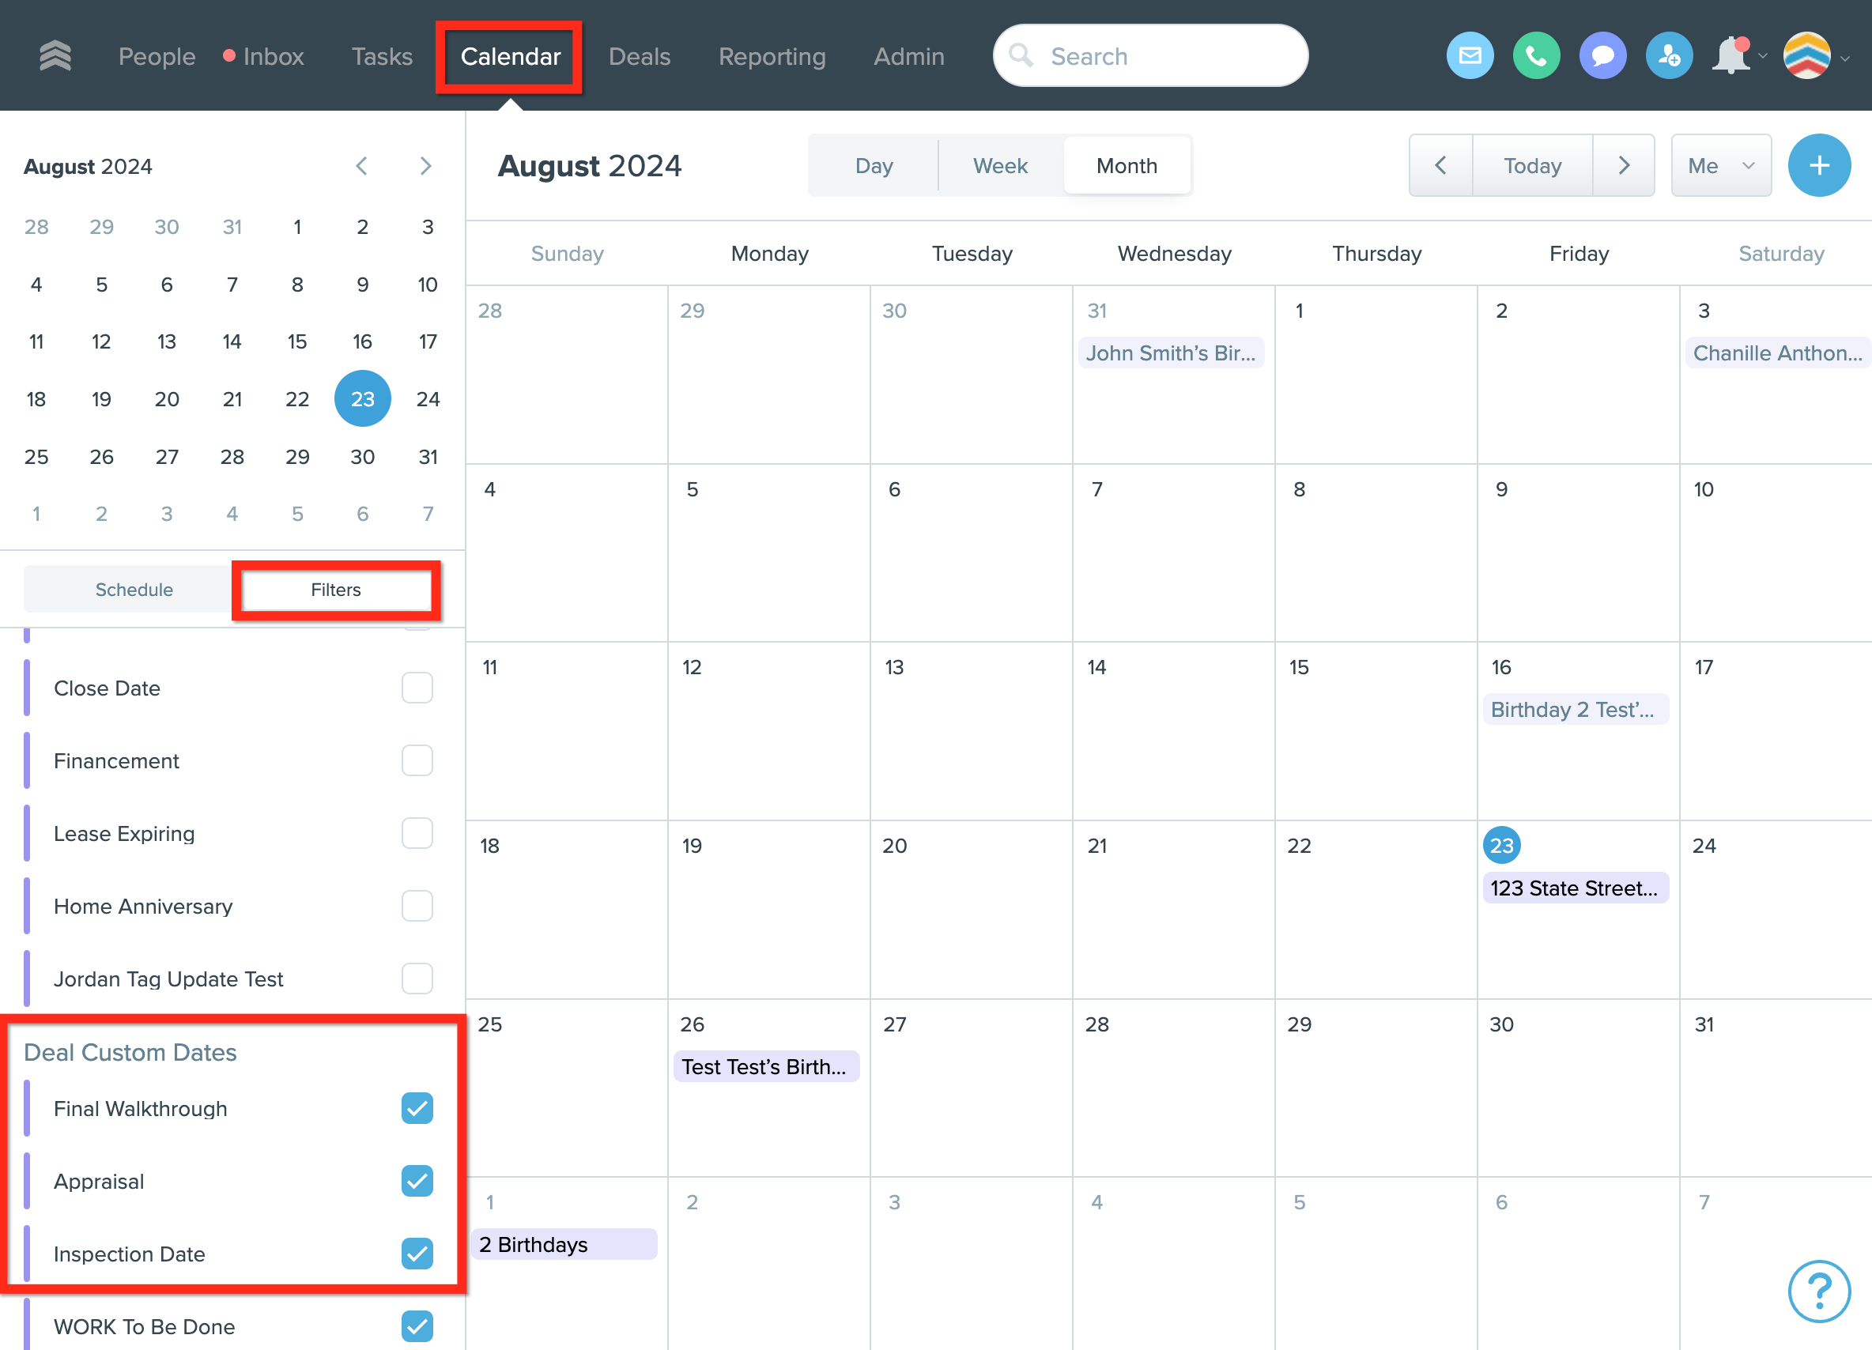The width and height of the screenshot is (1872, 1350).
Task: Click the search magnifier icon
Action: coord(1021,56)
